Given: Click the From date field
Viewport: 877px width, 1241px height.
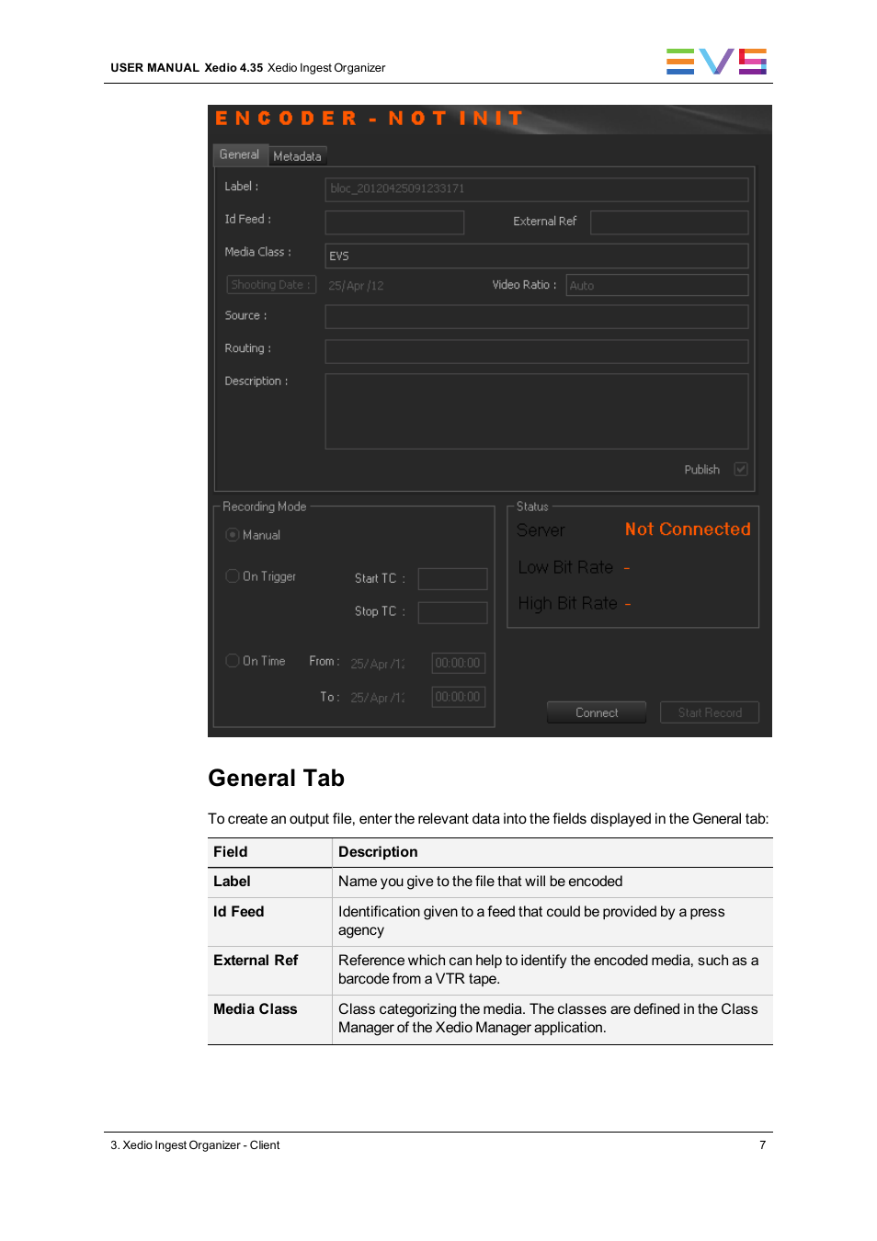Looking at the screenshot, I should click(x=378, y=664).
